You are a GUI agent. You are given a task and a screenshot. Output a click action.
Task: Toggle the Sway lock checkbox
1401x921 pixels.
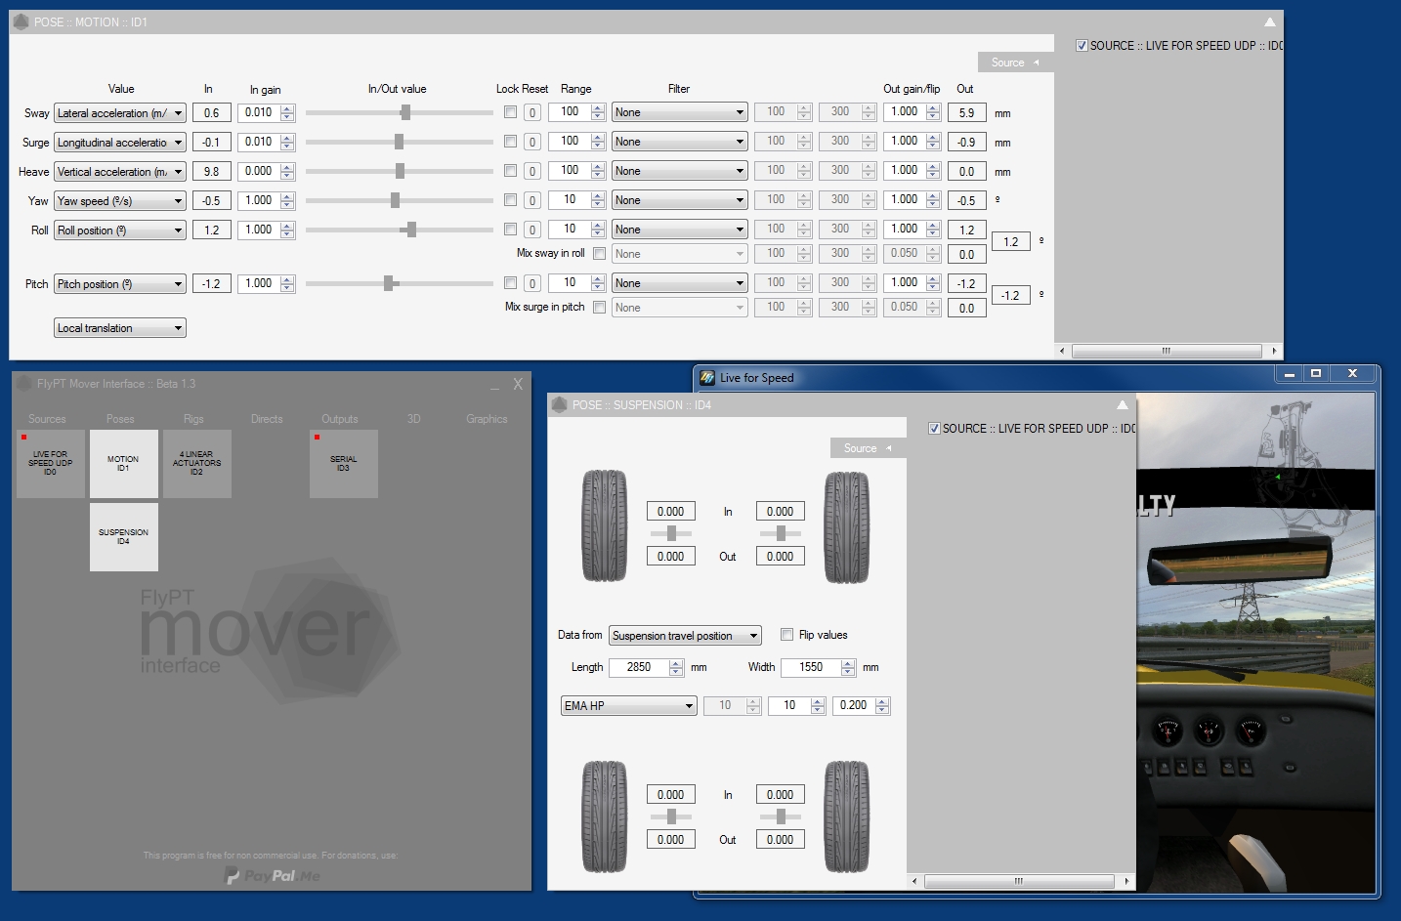[510, 112]
